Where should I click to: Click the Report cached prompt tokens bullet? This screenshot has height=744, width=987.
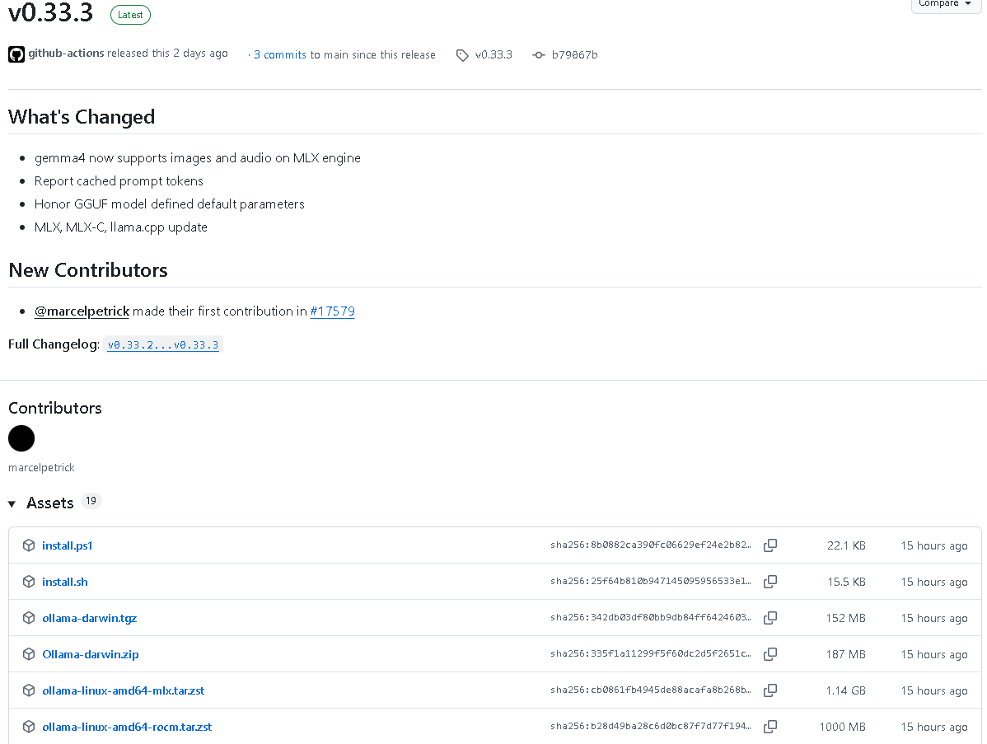[119, 181]
